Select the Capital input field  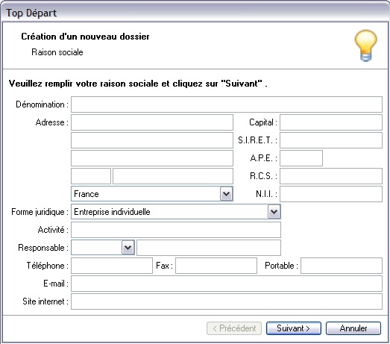point(331,122)
